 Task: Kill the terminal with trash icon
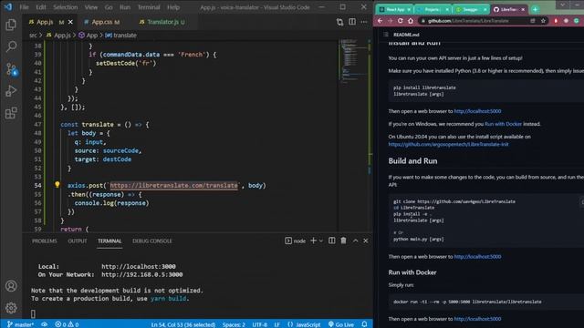(x=343, y=241)
